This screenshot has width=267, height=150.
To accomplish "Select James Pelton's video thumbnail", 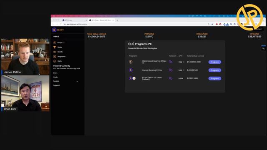I will click(x=25, y=57).
